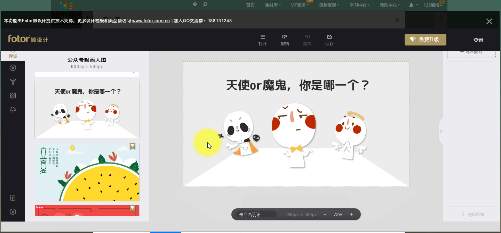Collapse the right side panel arrow
Image resolution: width=501 pixels, height=233 pixels.
[x=441, y=132]
